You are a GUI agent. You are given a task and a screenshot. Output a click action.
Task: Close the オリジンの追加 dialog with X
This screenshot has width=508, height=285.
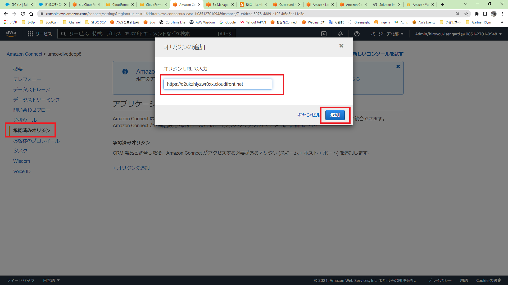click(341, 46)
